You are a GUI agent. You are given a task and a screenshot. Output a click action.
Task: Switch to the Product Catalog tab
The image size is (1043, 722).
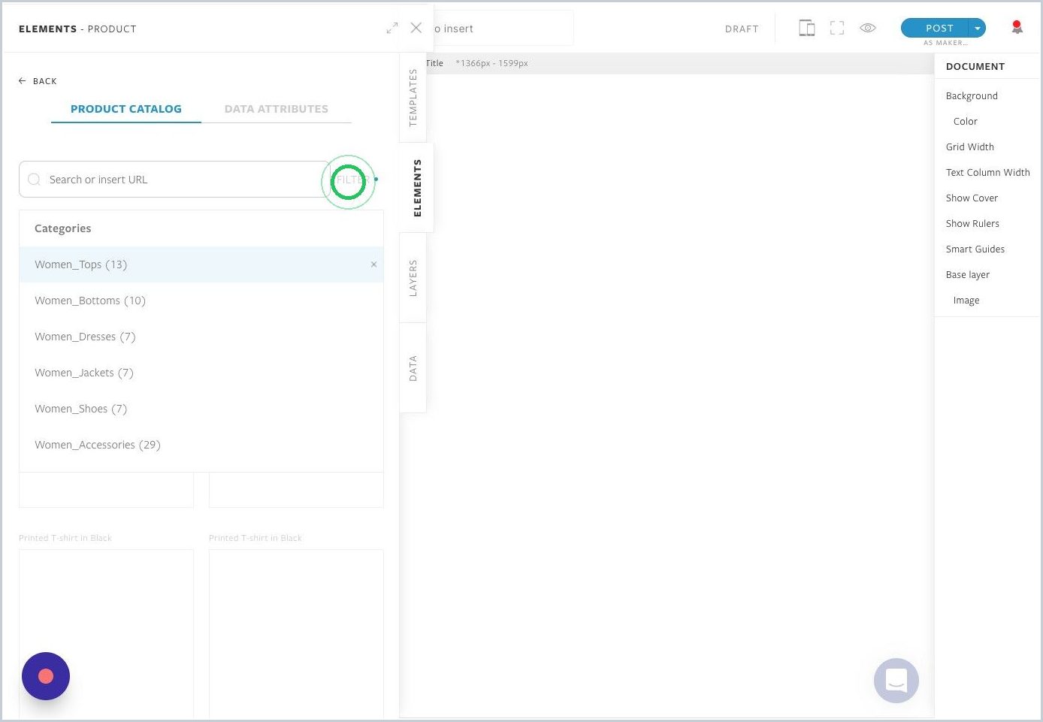[x=126, y=109]
